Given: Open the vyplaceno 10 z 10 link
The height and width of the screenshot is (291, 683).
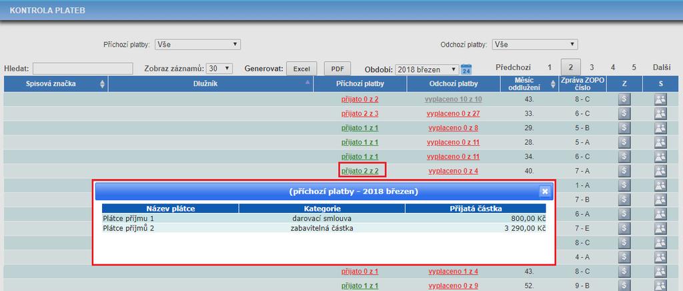Looking at the screenshot, I should (x=454, y=99).
